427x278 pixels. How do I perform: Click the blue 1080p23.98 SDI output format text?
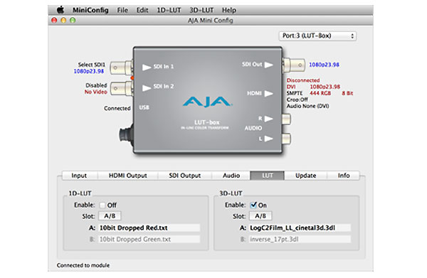pyautogui.click(x=324, y=65)
